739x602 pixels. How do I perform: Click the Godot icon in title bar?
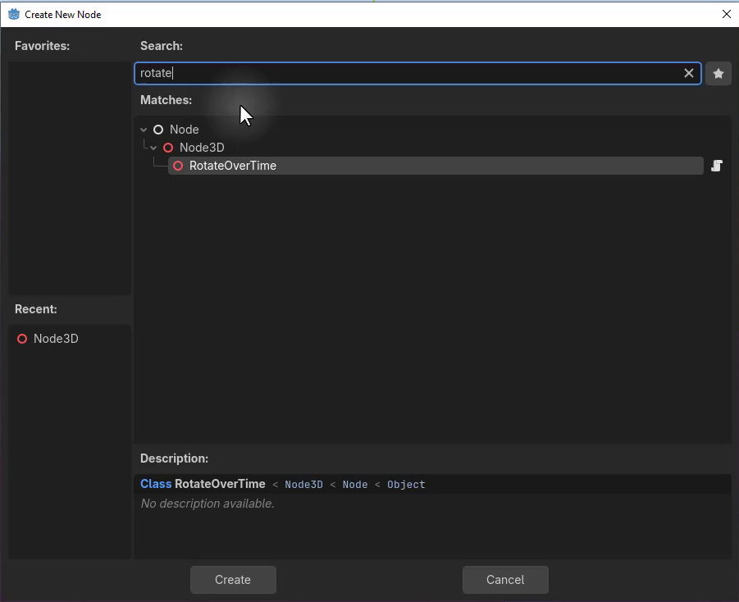pyautogui.click(x=14, y=14)
